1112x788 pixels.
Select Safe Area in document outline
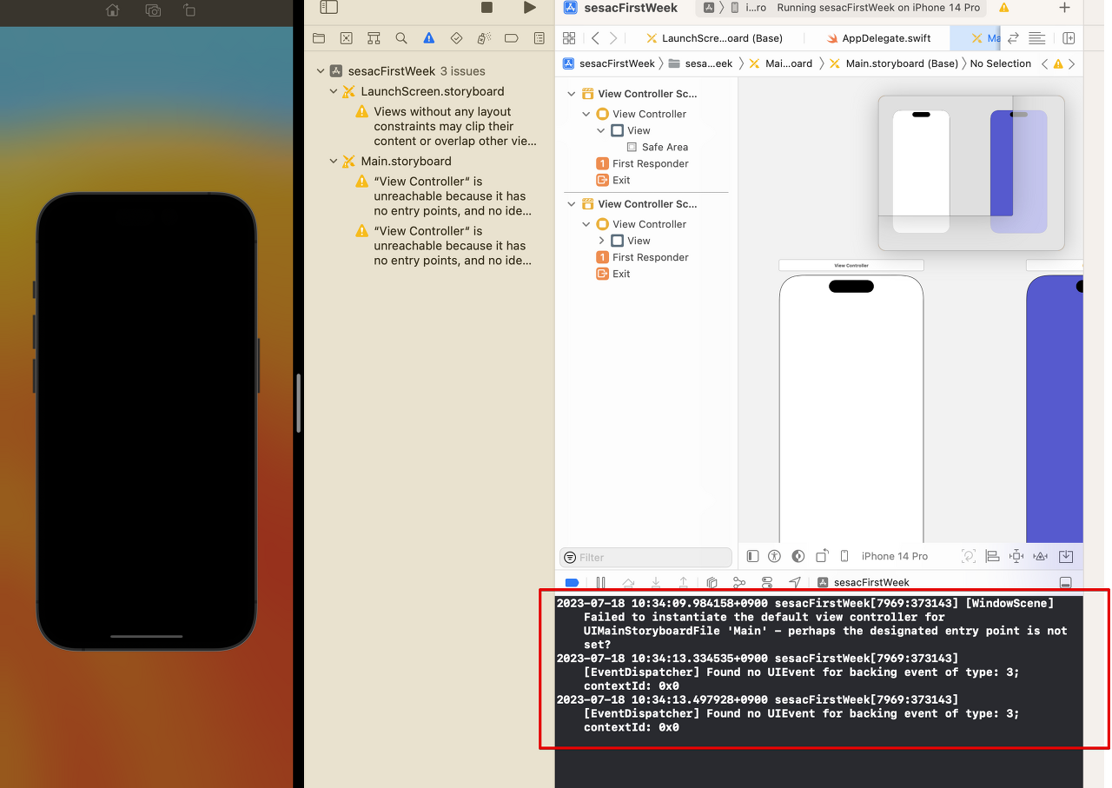[x=657, y=147]
